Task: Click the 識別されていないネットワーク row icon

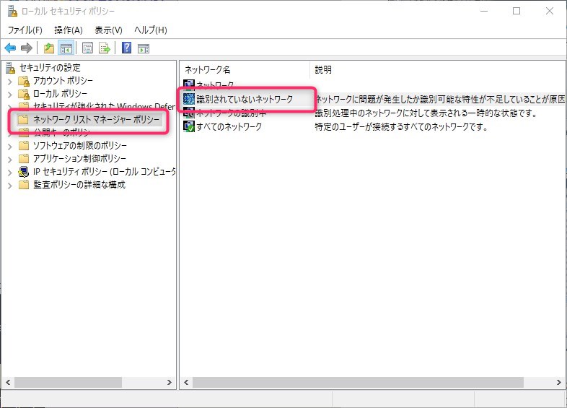Action: click(189, 99)
